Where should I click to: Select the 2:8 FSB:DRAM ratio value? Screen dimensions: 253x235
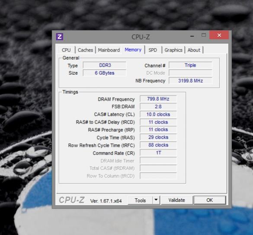click(x=158, y=107)
